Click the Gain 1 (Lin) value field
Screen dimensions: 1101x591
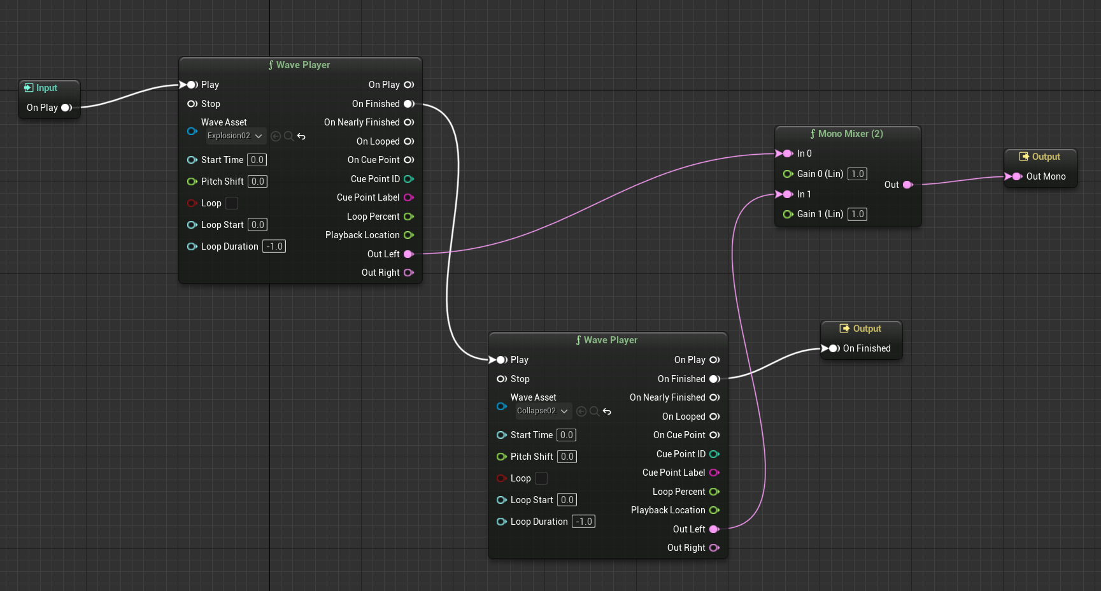click(x=857, y=214)
